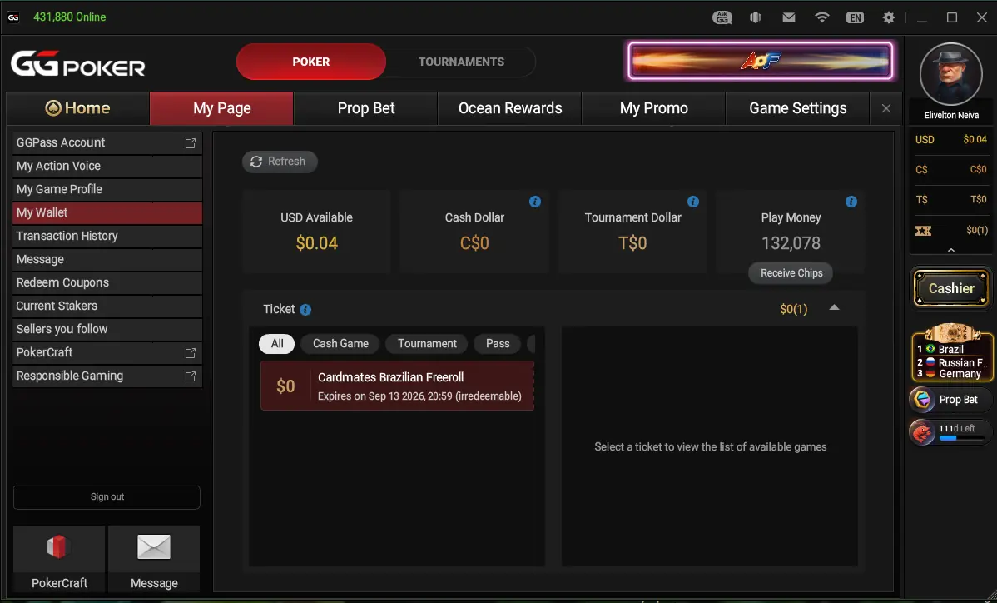Collapse the Ticket section arrow
Viewport: 997px width, 603px height.
click(x=834, y=308)
